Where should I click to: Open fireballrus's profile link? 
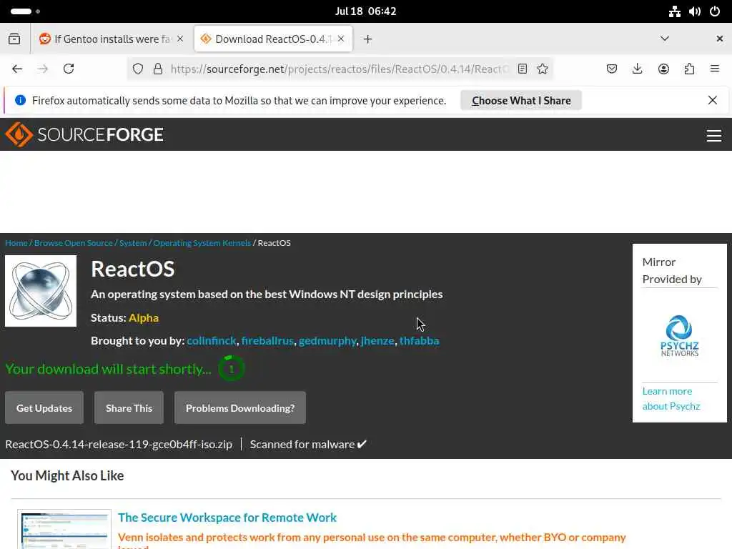267,341
